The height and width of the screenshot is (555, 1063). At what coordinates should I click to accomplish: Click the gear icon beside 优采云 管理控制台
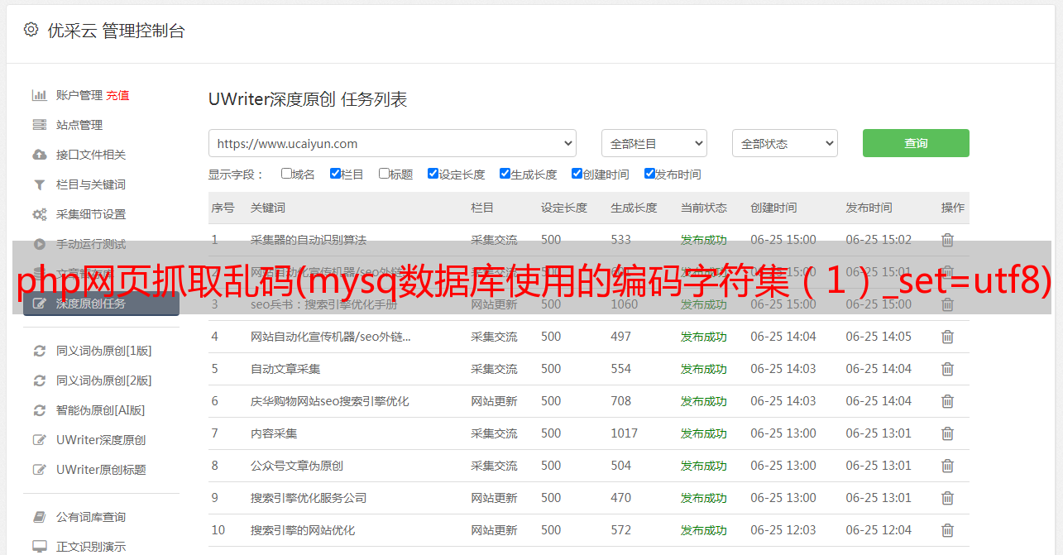tap(31, 31)
